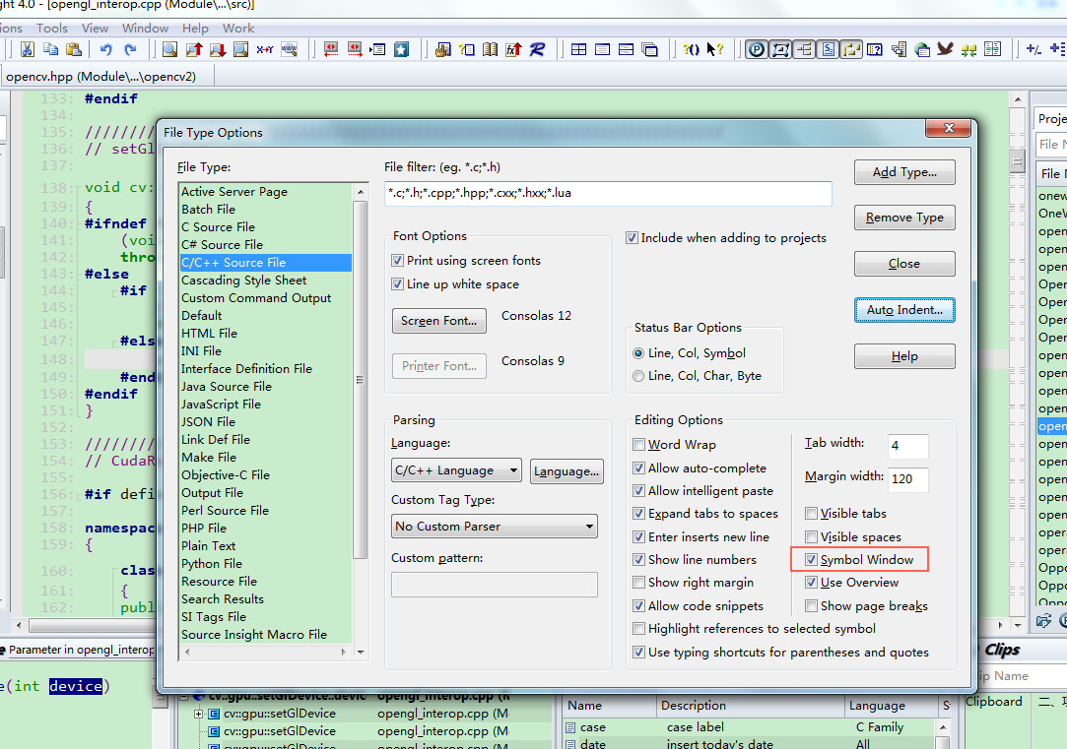Toggle the Symbol Window checkbox
This screenshot has height=749, width=1067.
[x=811, y=559]
